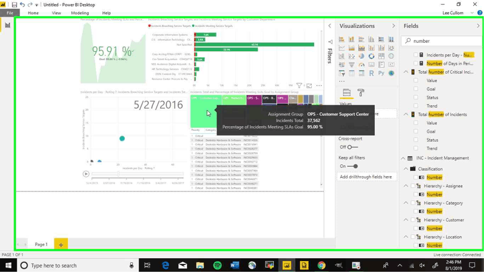485x273 pixels.
Task: Select the Python visual
Action: point(381,73)
